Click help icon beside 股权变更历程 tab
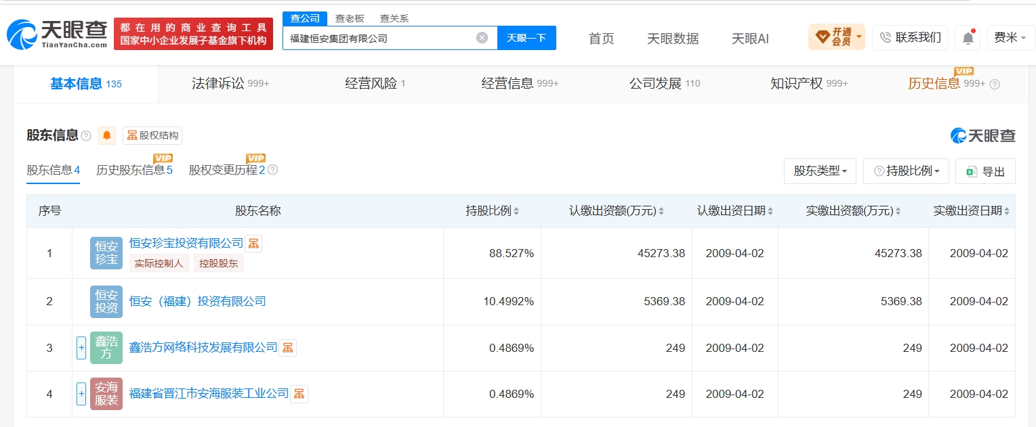Image resolution: width=1036 pixels, height=427 pixels. tap(272, 170)
